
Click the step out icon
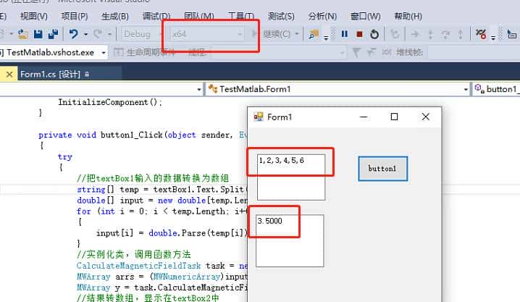(x=461, y=34)
